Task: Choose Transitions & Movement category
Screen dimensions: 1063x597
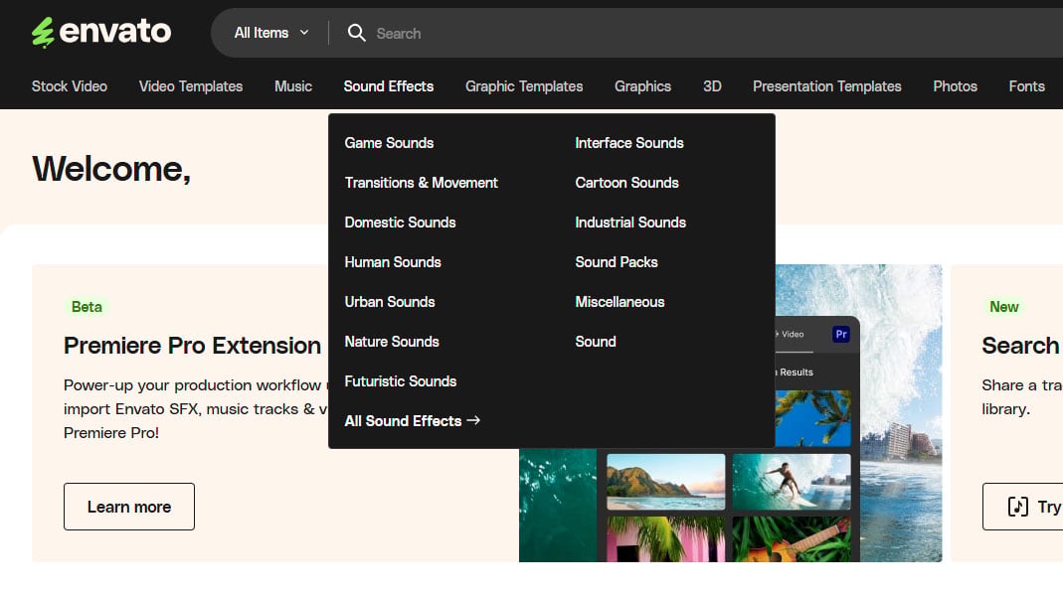Action: pyautogui.click(x=421, y=183)
